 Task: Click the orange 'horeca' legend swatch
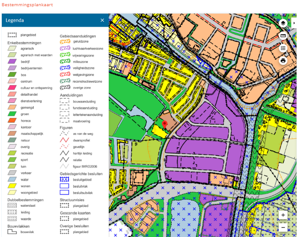(x=12, y=121)
